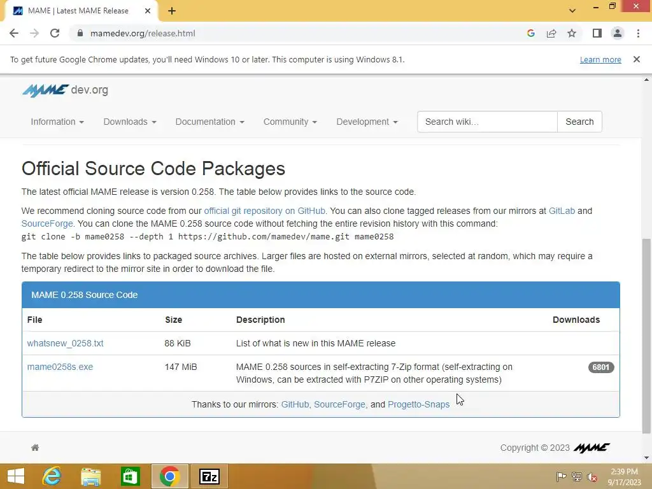Close the MAME Latest Release tab
652x489 pixels.
[148, 11]
